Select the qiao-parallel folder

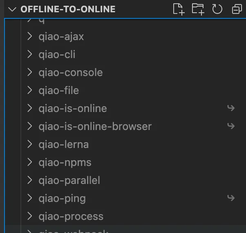[69, 180]
